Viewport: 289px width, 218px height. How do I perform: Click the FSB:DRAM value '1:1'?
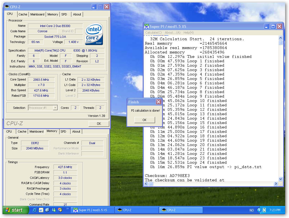click(x=65, y=173)
